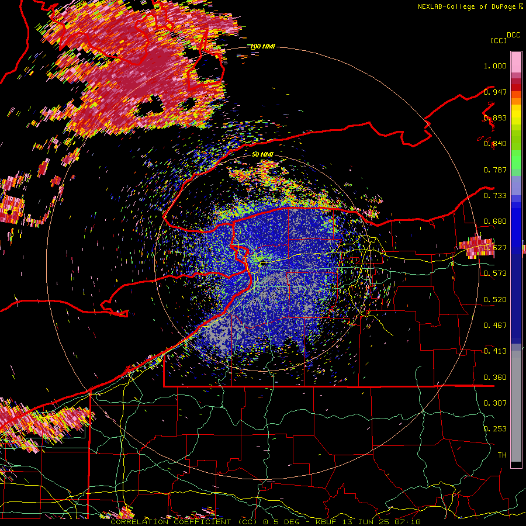Pick the light pink color bar segment
The height and width of the screenshot is (526, 526).
516,62
